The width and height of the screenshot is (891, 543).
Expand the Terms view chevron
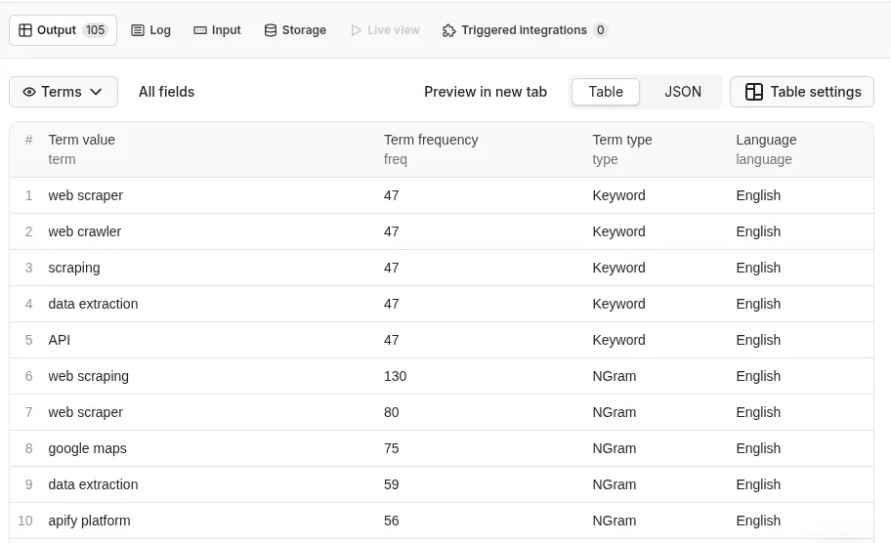pos(96,92)
